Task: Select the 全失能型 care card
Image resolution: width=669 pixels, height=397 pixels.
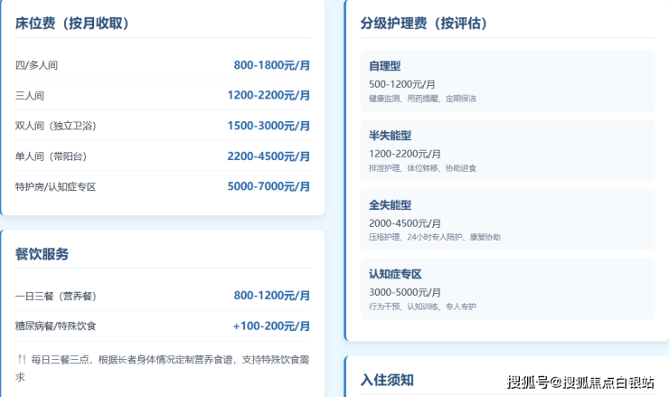Action: pos(508,220)
